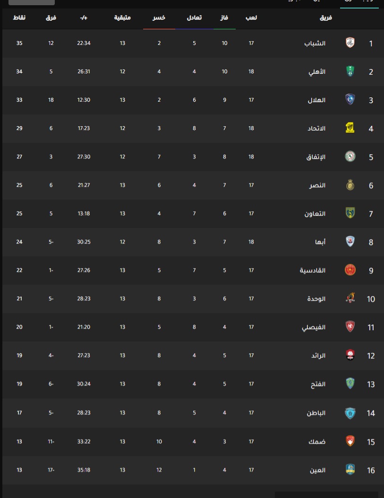This screenshot has width=384, height=498.
Task: Click the Al-Ettifaq round club badge
Action: click(350, 156)
